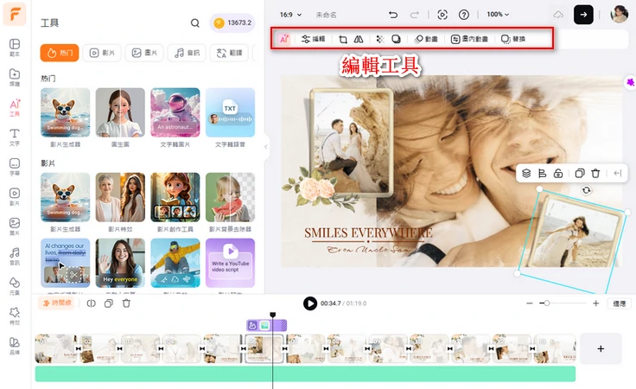Open layers icon in floating toolbar
The height and width of the screenshot is (389, 636).
point(526,174)
